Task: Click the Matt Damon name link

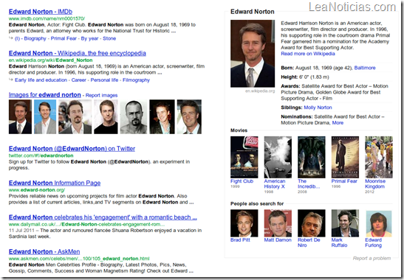Action: [278, 240]
